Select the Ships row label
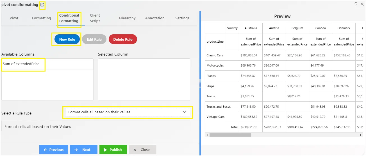This screenshot has width=366, height=156. pos(222,86)
